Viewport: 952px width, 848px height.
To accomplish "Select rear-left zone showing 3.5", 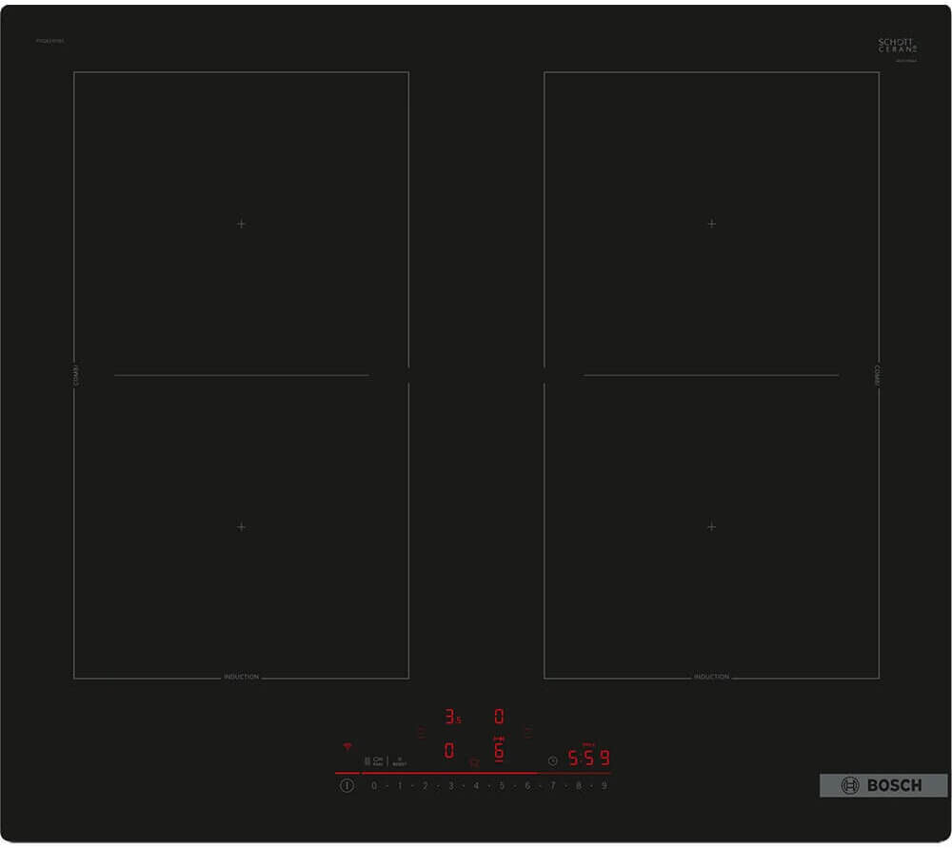I will 452,717.
